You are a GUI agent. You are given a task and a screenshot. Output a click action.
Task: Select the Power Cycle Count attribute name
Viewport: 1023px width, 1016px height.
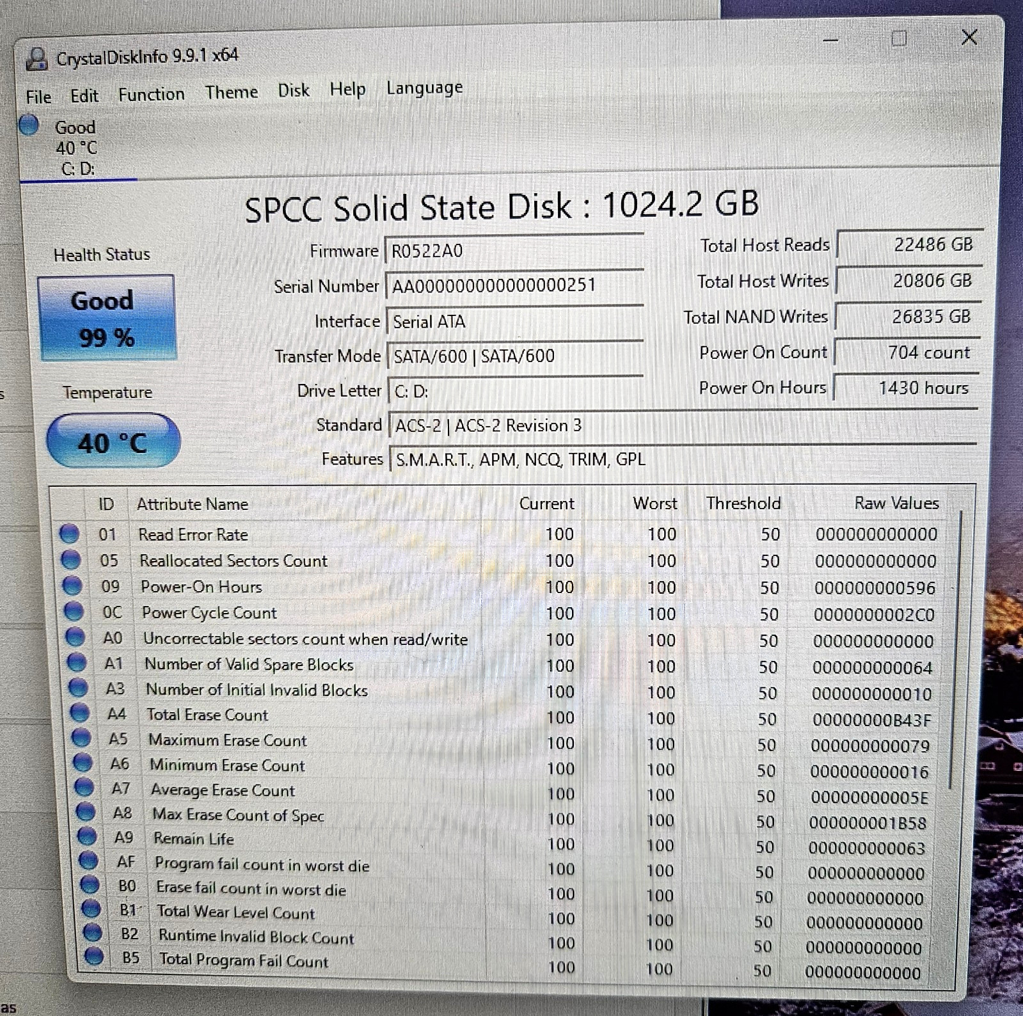[x=209, y=613]
